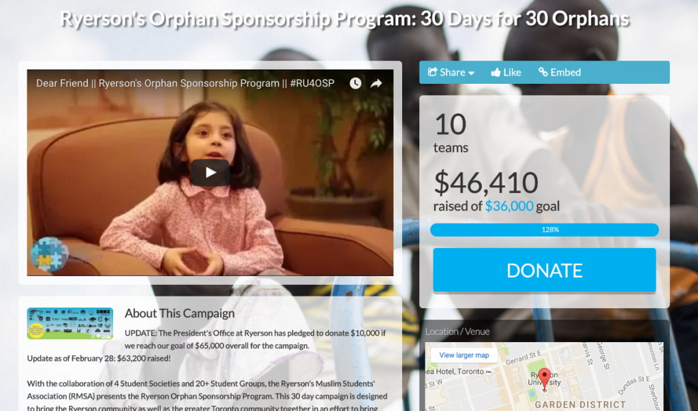Click the big DONATE button

pyautogui.click(x=545, y=271)
